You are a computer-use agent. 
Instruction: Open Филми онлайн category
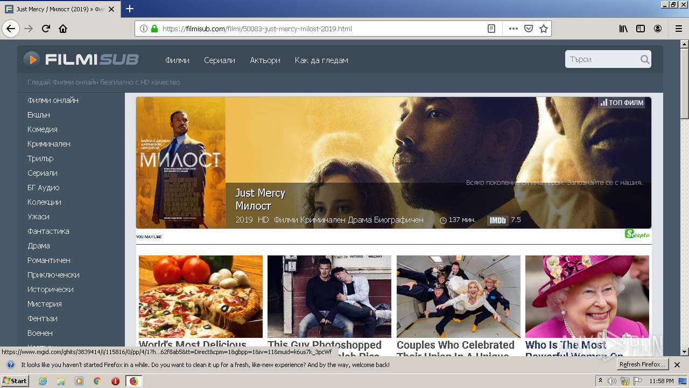[x=53, y=100]
